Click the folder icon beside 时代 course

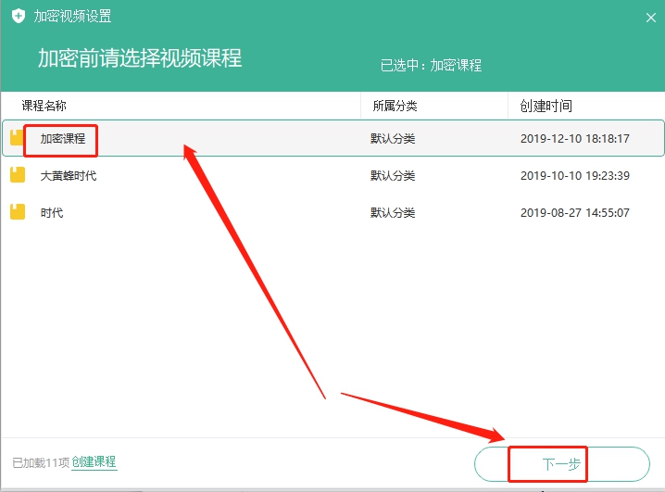(17, 212)
